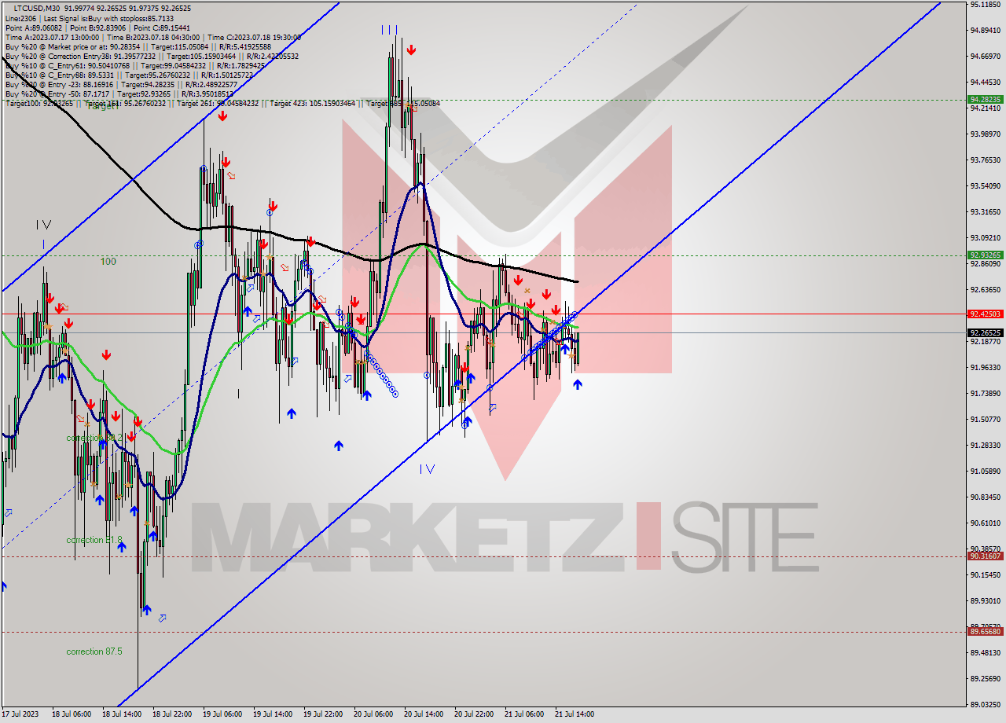Image resolution: width=1006 pixels, height=723 pixels.
Task: Click the 93.54090 axis price label
Action: pyautogui.click(x=986, y=186)
